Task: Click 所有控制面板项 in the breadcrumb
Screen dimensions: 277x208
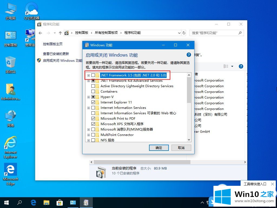Action: [x=106, y=33]
